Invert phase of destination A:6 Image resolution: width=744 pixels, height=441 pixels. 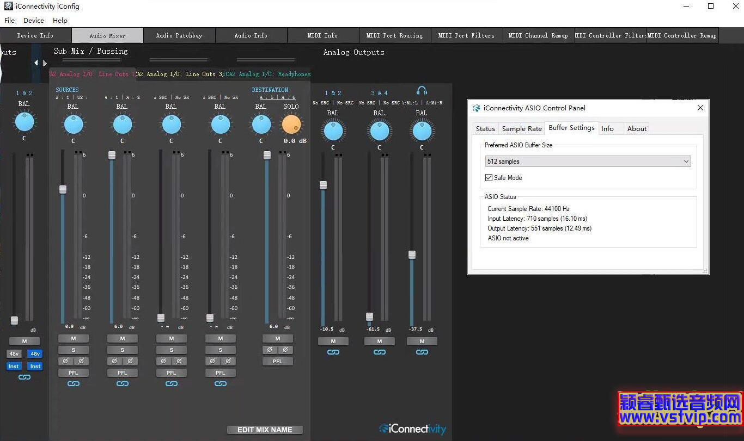(285, 350)
